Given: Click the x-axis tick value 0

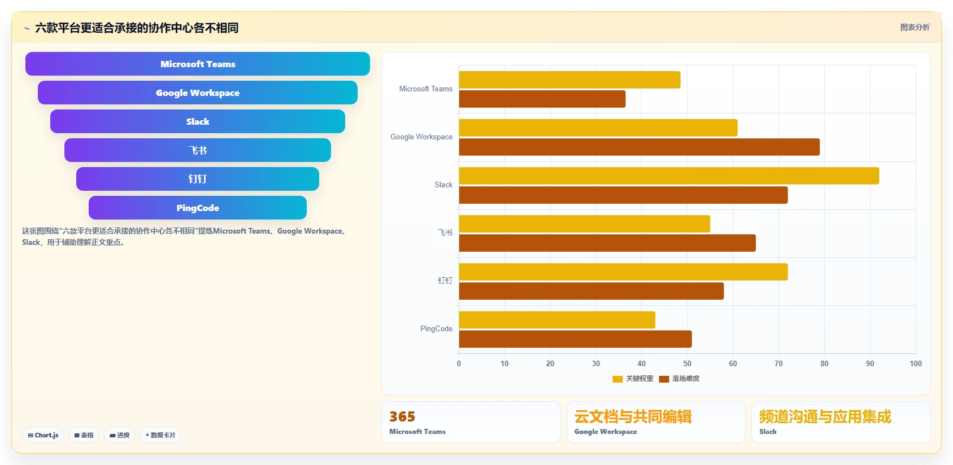Looking at the screenshot, I should (459, 363).
